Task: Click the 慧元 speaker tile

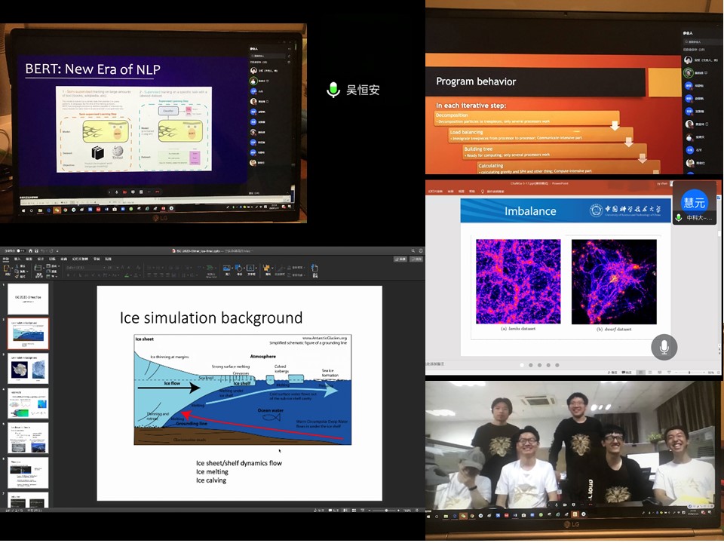Action: 694,204
